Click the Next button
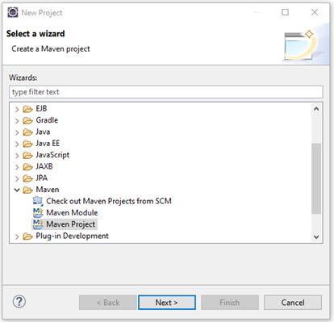 point(167,303)
